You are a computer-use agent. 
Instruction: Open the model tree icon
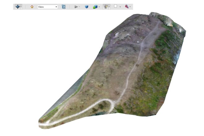tap(64, 6)
